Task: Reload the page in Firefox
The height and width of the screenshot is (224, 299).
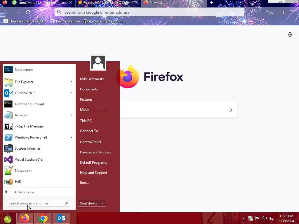Action: pos(28,12)
